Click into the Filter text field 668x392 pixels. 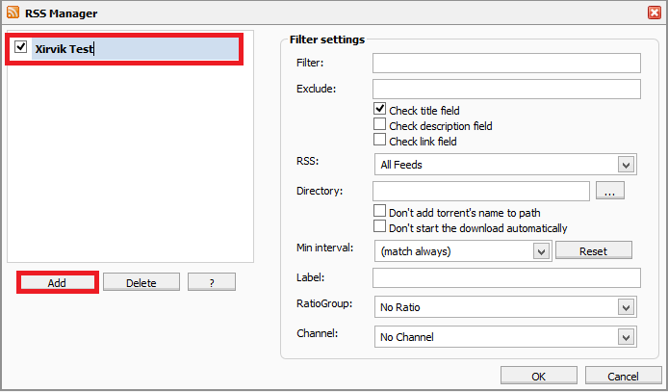coord(506,64)
